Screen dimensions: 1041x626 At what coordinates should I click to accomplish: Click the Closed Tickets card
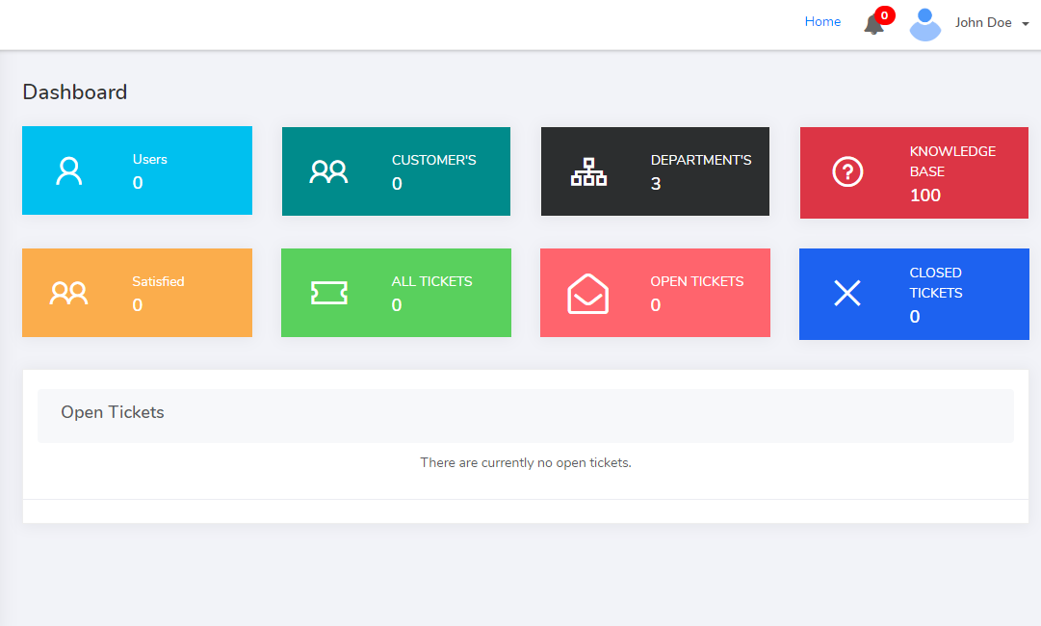pos(913,294)
